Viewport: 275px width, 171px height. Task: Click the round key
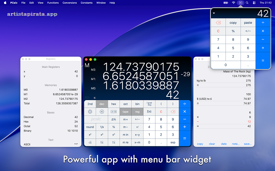pyautogui.click(x=90, y=127)
